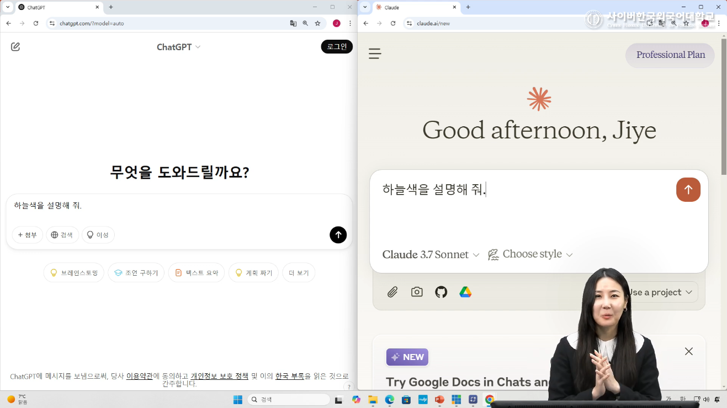The height and width of the screenshot is (408, 727).
Task: Open the Chrome three-dot menu in ChatGPT window
Action: coord(350,23)
